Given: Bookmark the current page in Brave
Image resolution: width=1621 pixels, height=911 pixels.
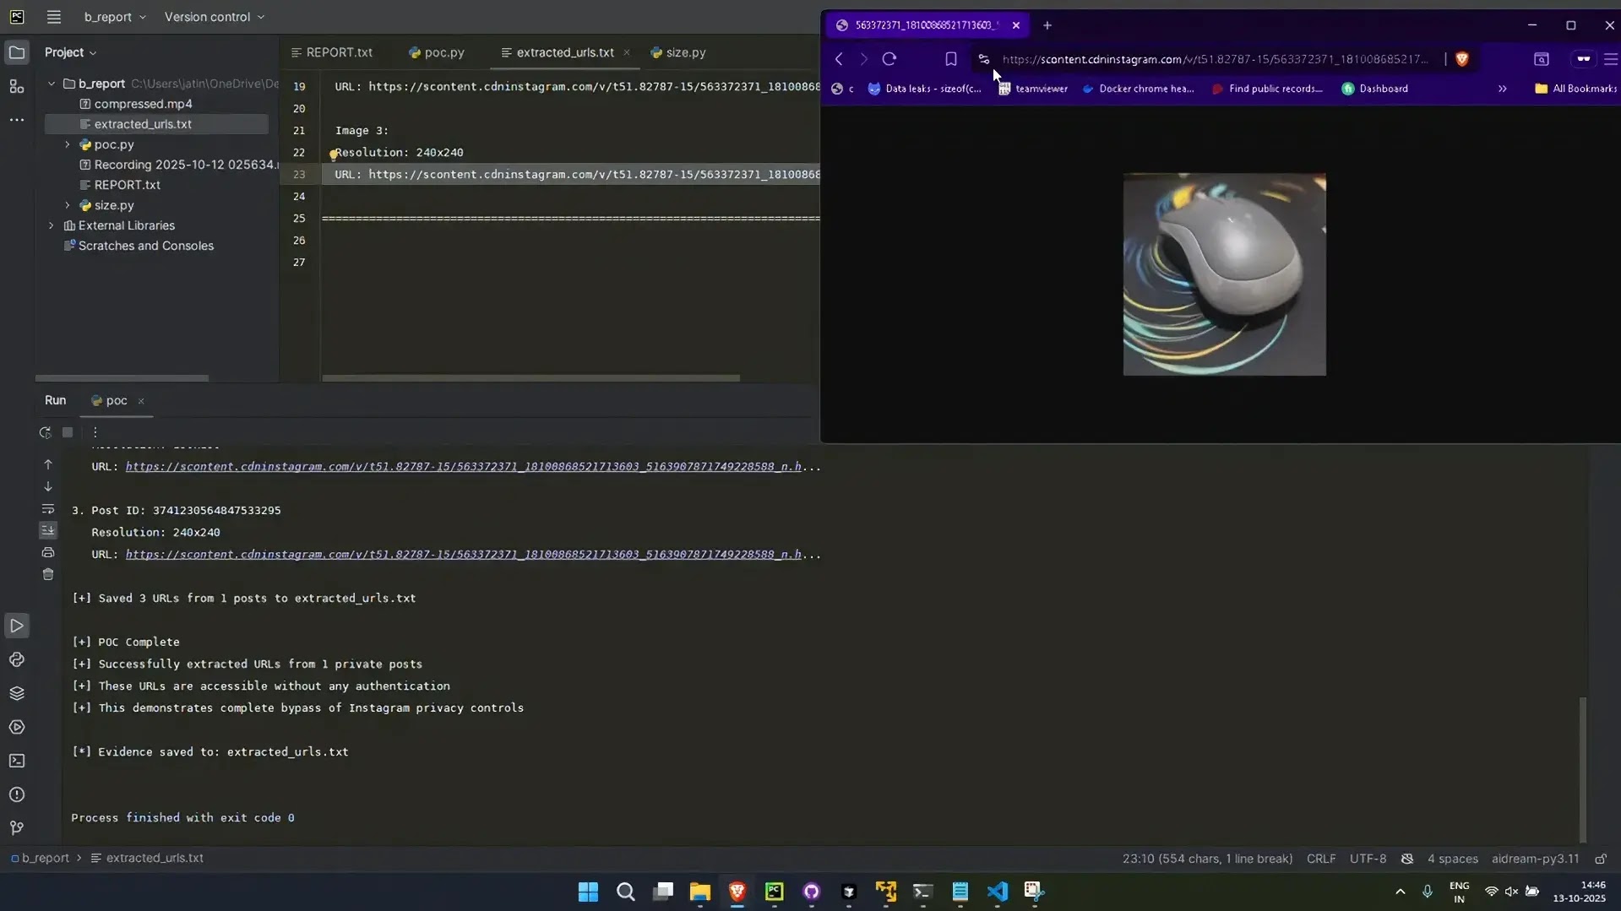Looking at the screenshot, I should coord(951,58).
